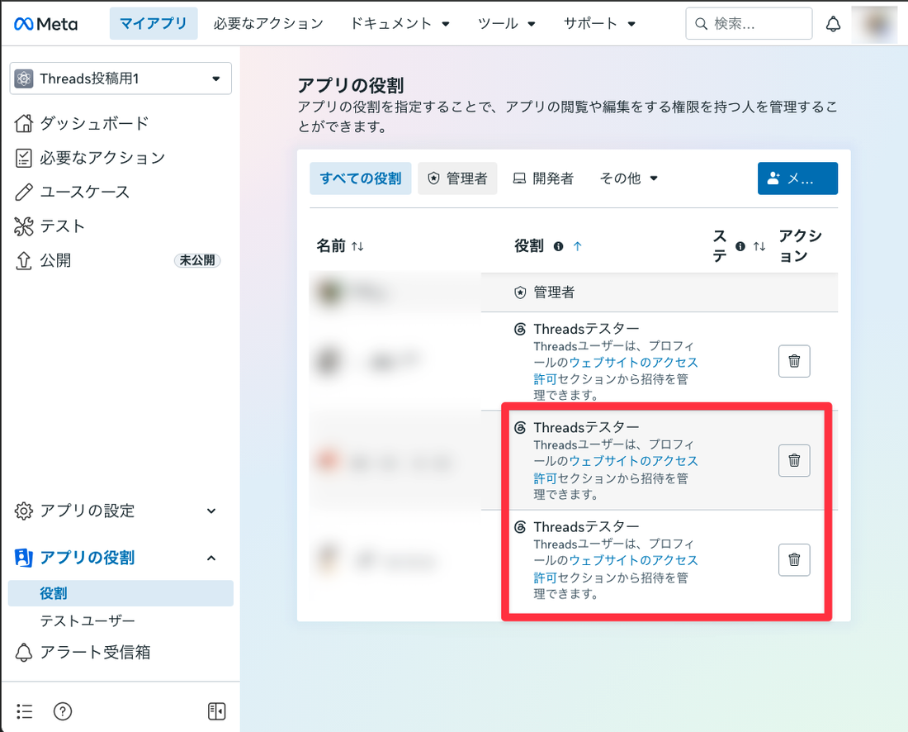Open the help question mark icon
This screenshot has height=732, width=908.
tap(63, 711)
